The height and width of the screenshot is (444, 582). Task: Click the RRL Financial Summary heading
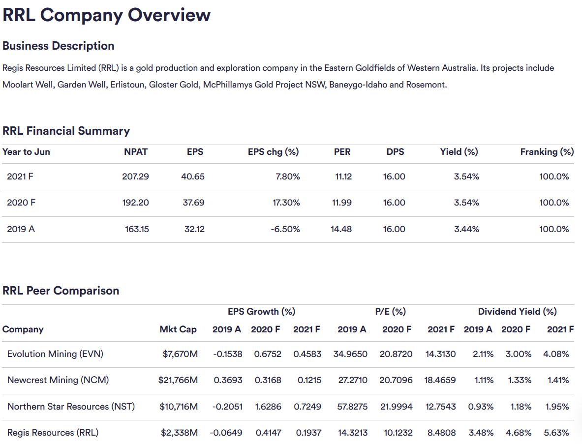coord(66,131)
